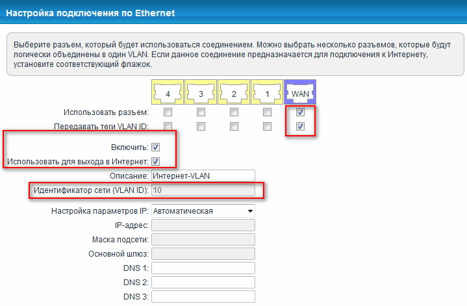467x306 pixels.
Task: Tick 'Использовать разъем' for port 1
Action: click(267, 112)
